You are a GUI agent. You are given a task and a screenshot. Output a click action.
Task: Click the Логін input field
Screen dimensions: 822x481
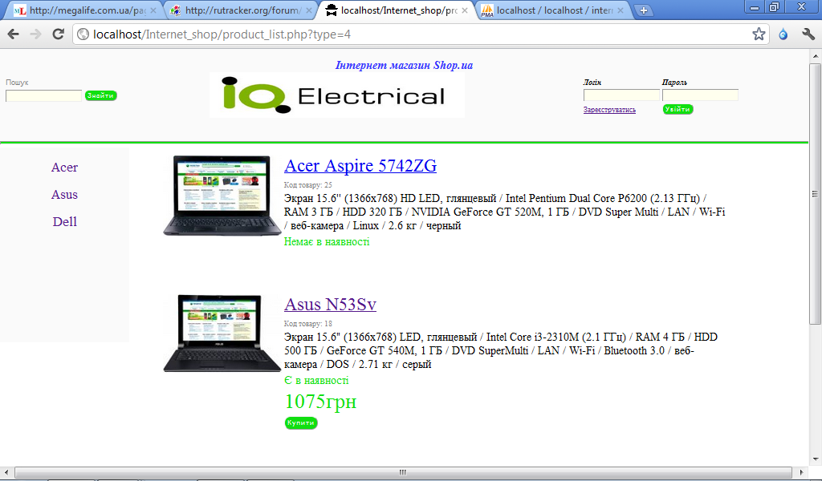[x=621, y=95]
